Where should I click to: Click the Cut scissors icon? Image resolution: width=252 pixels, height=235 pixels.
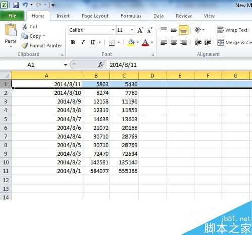tap(25, 27)
